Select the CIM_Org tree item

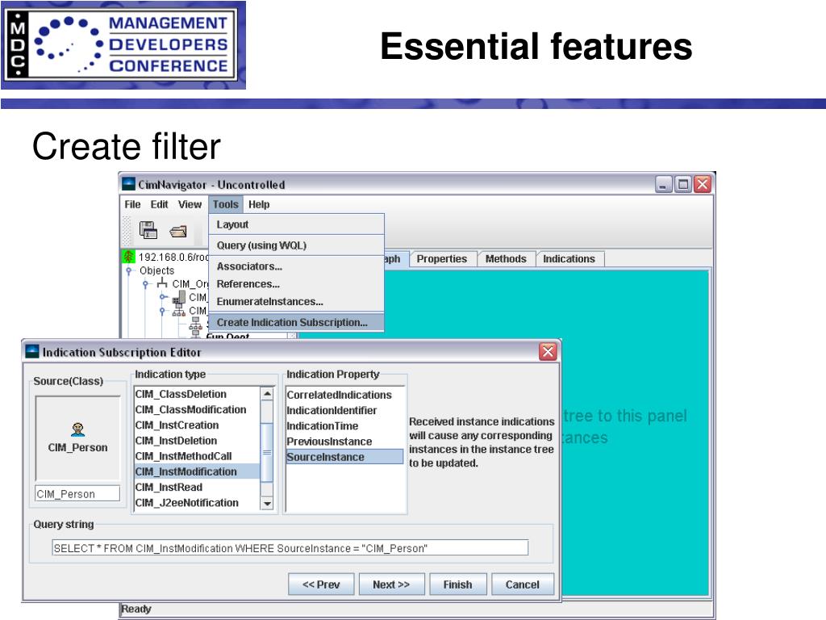tap(190, 283)
